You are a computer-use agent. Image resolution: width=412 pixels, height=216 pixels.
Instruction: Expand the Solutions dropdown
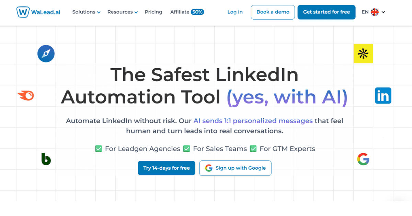[x=86, y=12]
